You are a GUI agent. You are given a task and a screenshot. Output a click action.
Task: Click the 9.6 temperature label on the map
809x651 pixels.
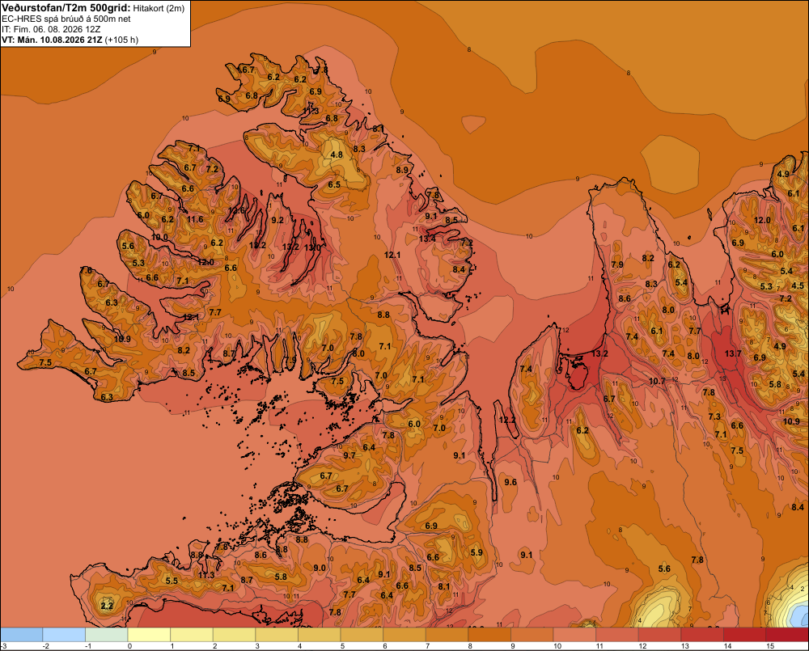(x=510, y=482)
